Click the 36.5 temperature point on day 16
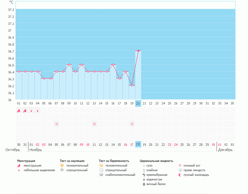The height and width of the screenshot is (194, 248). [113, 65]
